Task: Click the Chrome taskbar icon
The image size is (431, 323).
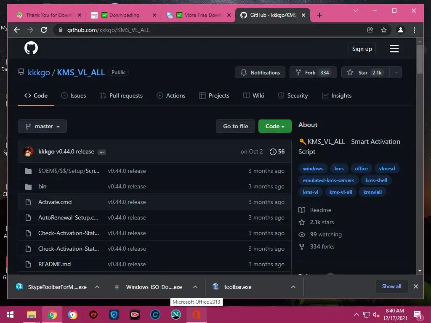Action: click(52, 315)
